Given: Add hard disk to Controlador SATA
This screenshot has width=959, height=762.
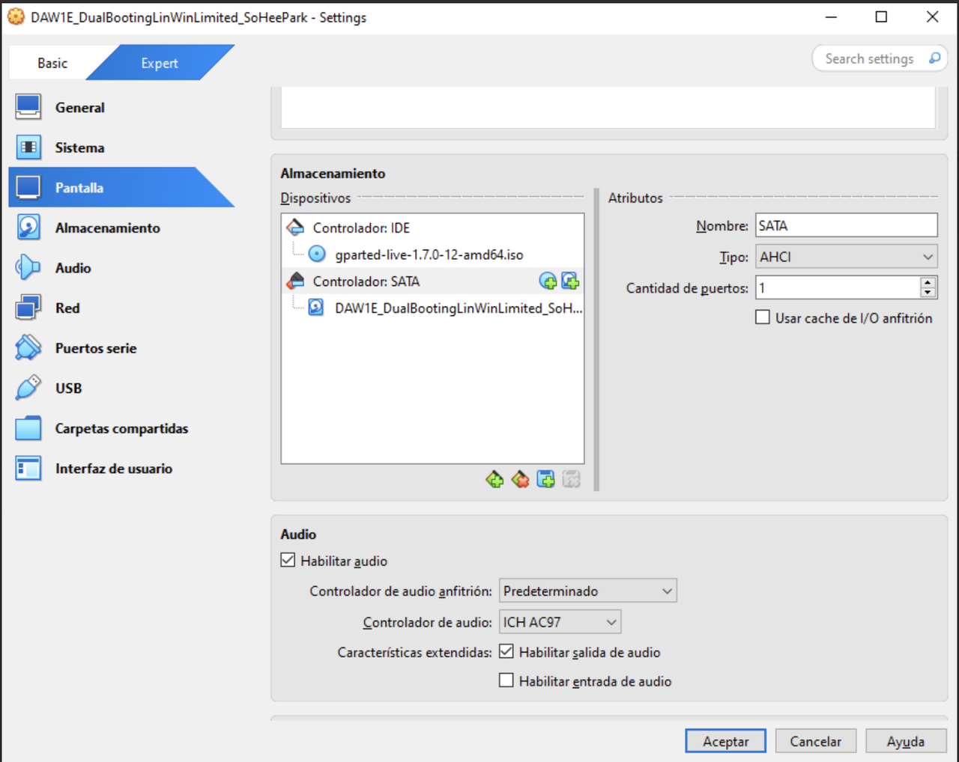Looking at the screenshot, I should pos(571,281).
